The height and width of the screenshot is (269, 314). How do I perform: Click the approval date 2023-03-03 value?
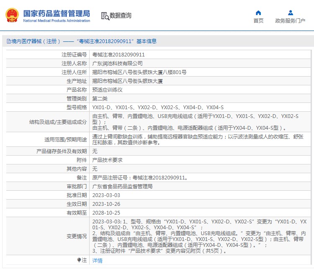pos(106,195)
